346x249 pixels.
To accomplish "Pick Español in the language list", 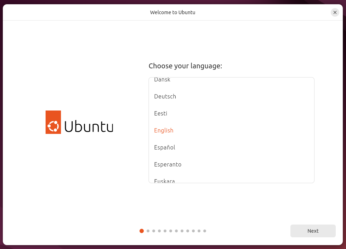I will pos(232,147).
